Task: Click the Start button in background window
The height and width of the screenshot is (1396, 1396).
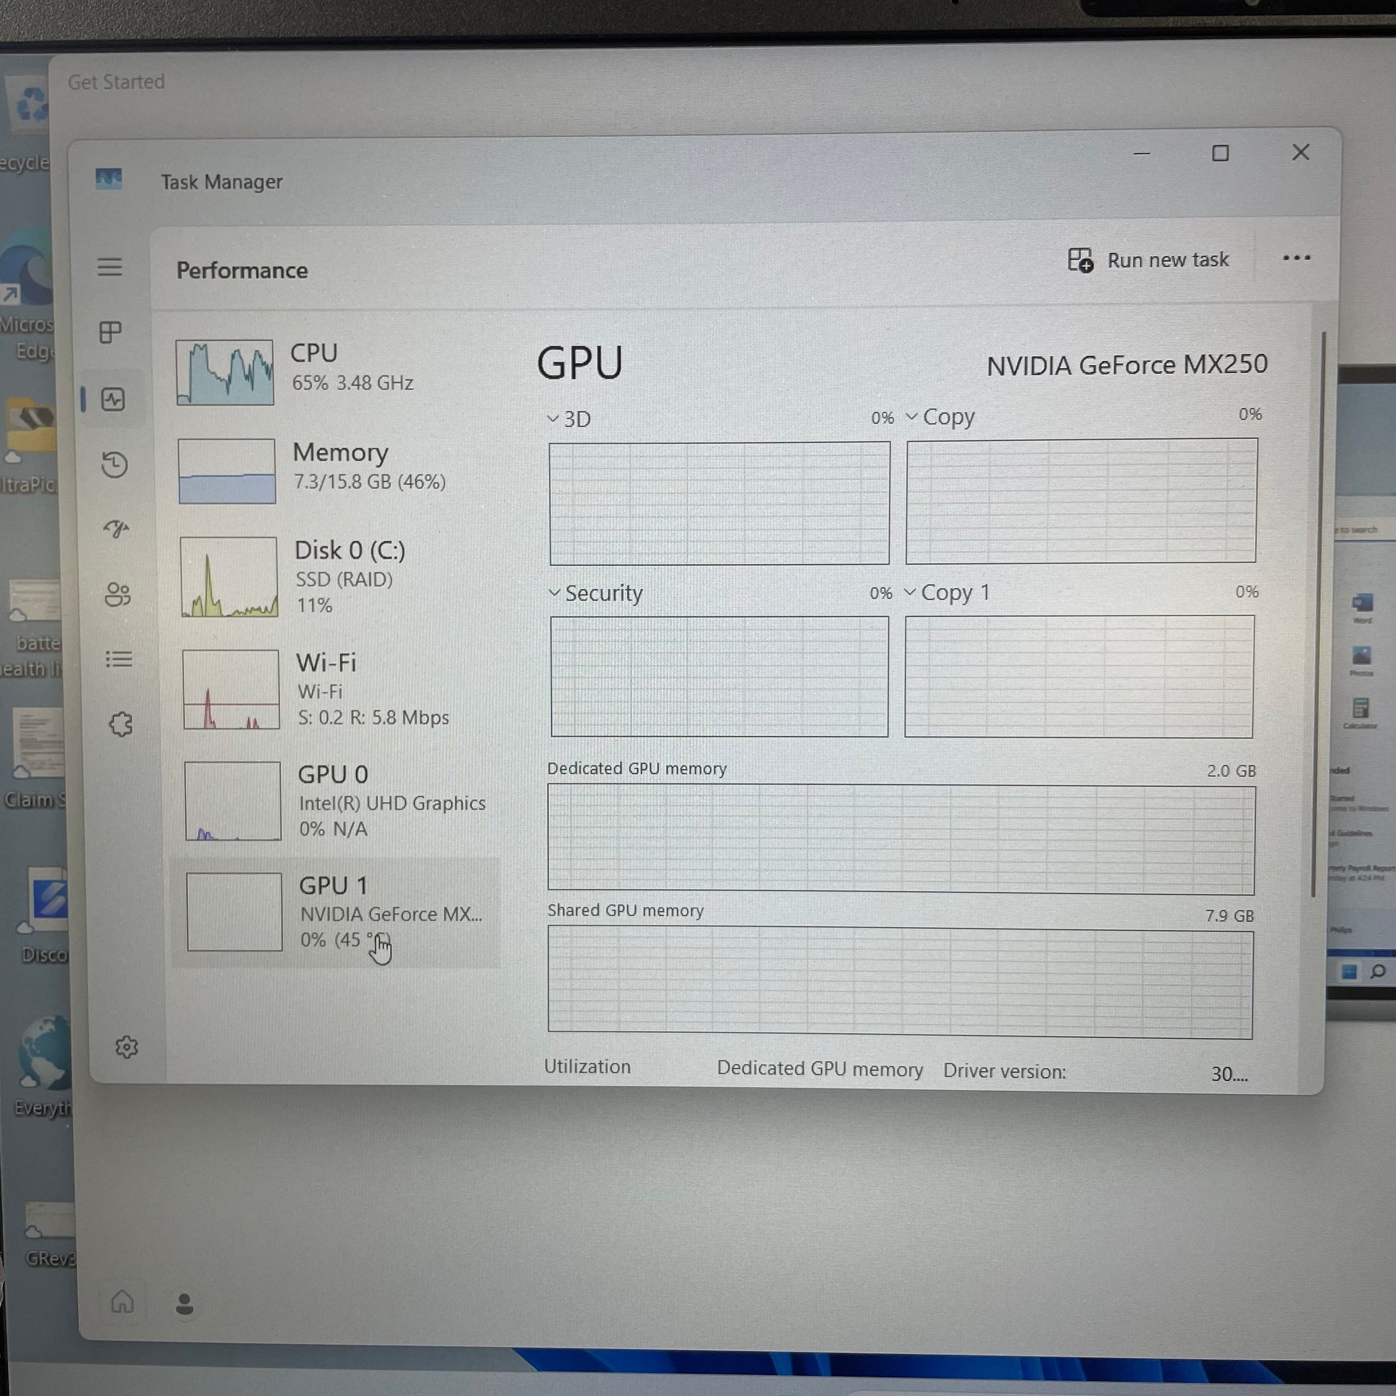Action: point(1349,972)
